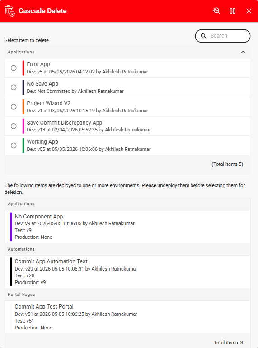Click the Applications header in deletable list
Viewport: 258px width, 348px height.
pyautogui.click(x=127, y=52)
